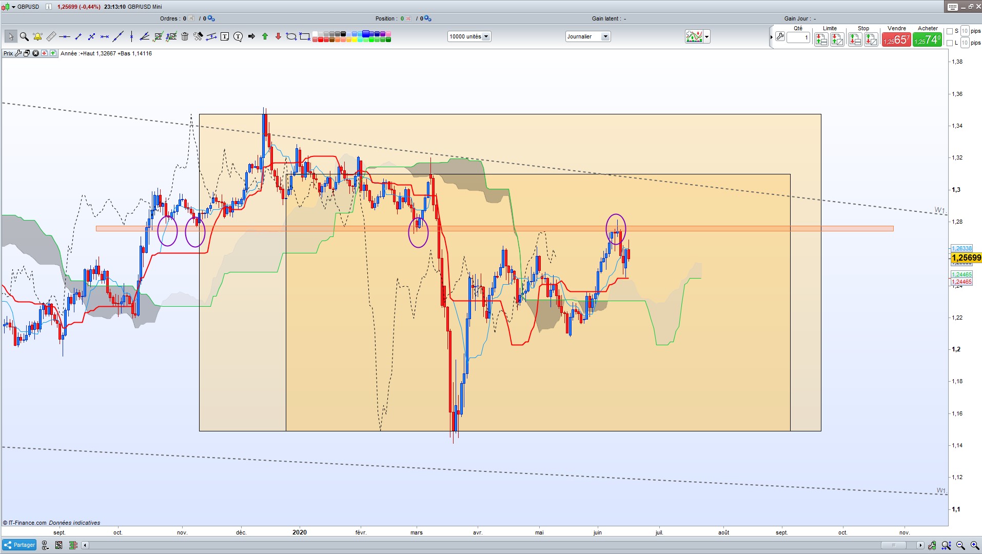Click the alert bell icon
The image size is (982, 554).
[37, 36]
